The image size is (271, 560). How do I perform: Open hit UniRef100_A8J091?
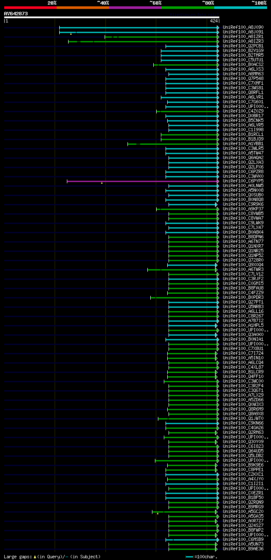(243, 32)
